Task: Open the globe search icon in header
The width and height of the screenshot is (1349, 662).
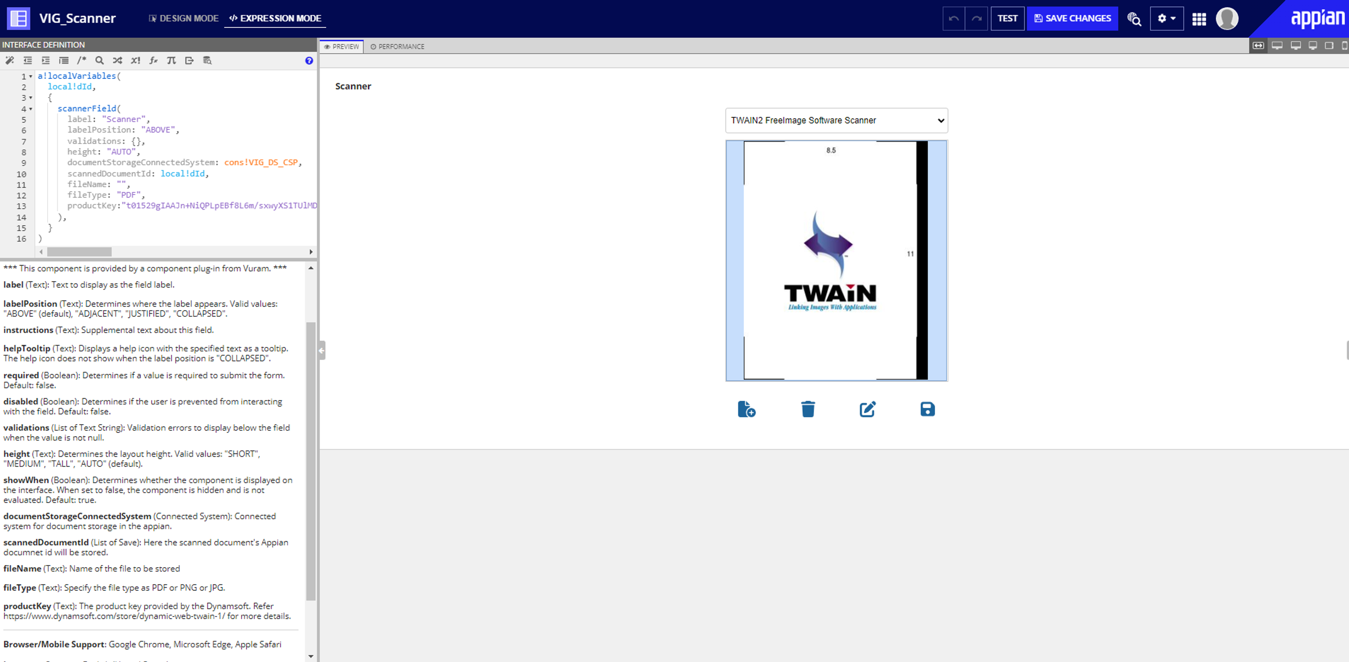Action: click(x=1134, y=19)
